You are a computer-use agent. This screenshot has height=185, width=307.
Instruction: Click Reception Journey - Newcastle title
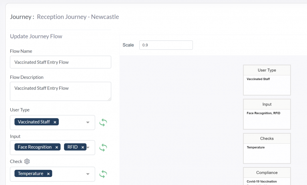(x=78, y=17)
